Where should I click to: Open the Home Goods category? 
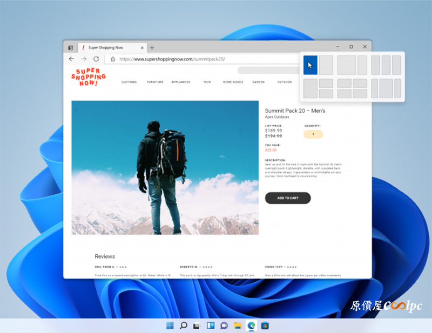click(x=233, y=82)
